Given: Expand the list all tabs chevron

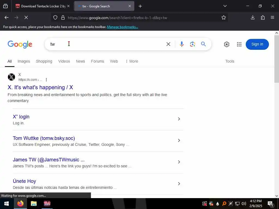Looking at the screenshot, I should [x=225, y=6].
